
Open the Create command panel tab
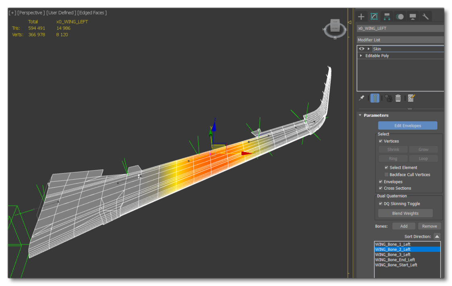(x=361, y=17)
